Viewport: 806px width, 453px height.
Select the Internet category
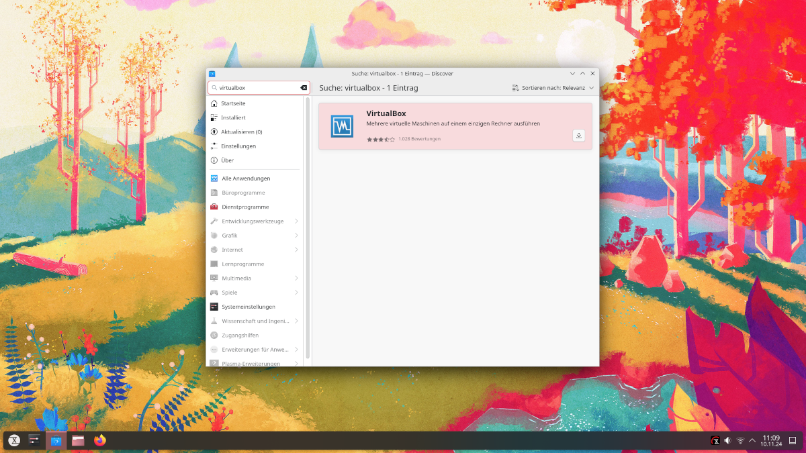255,250
